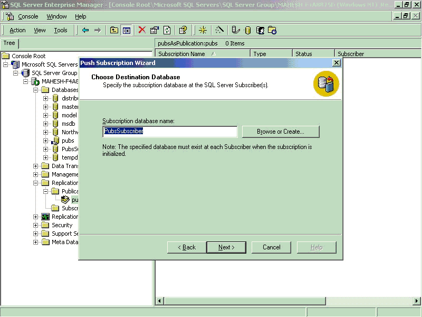Click the Next button in wizard
Screen dimensions: 422x317
(x=227, y=247)
